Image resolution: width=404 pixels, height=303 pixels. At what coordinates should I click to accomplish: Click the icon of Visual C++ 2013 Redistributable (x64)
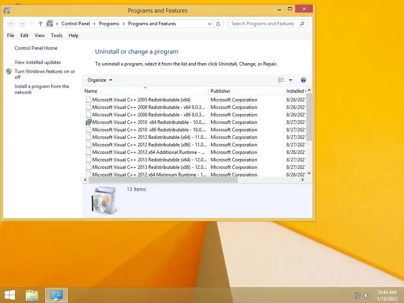point(88,159)
